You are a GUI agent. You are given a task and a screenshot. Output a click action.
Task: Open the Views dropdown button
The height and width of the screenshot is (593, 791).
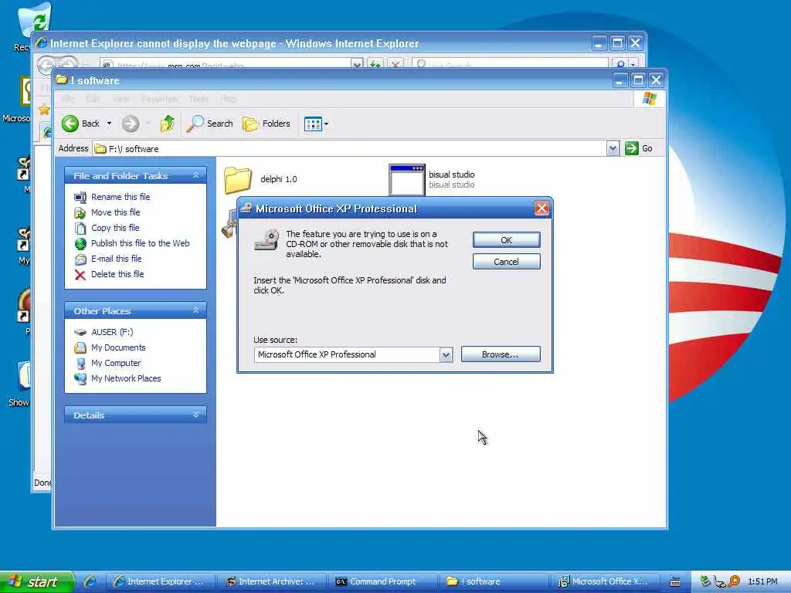(316, 124)
